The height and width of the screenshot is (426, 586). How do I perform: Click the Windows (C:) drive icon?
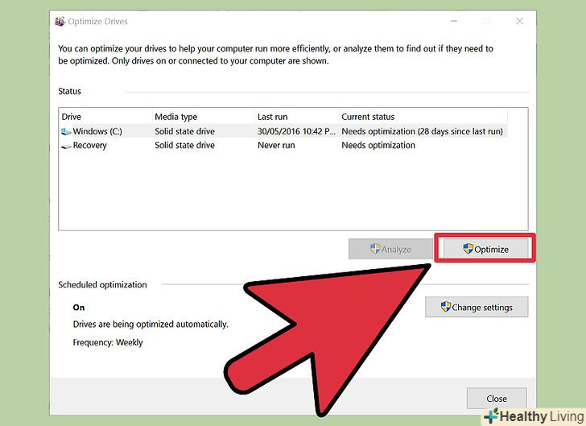[66, 131]
